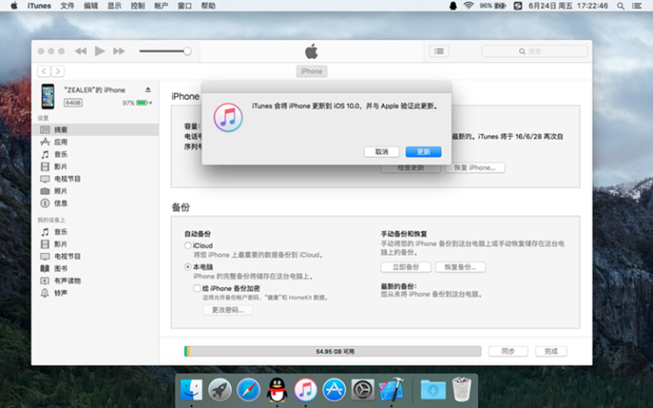Open the 帮助 menu
Viewport: 653px width, 408px height.
pyautogui.click(x=208, y=6)
